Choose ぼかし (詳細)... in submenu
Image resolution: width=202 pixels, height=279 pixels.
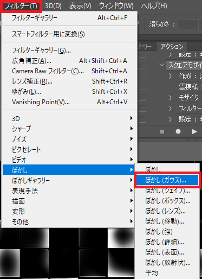click(167, 242)
